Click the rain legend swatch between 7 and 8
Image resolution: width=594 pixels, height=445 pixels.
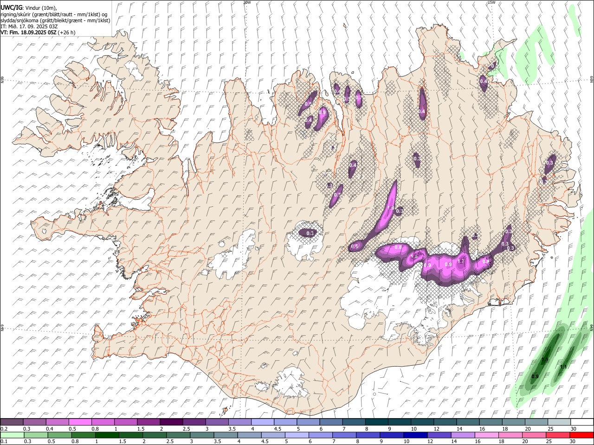click(344, 435)
